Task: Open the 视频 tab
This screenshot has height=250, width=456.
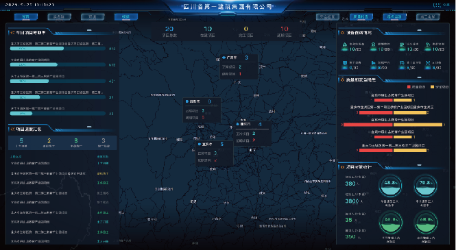Action: pos(126,17)
